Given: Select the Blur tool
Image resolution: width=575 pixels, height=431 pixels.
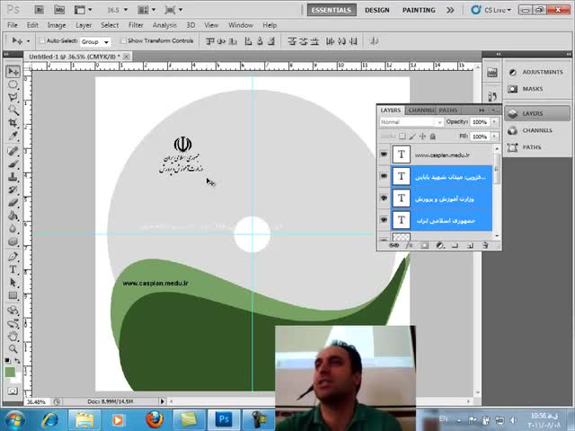Looking at the screenshot, I should coord(13,228).
